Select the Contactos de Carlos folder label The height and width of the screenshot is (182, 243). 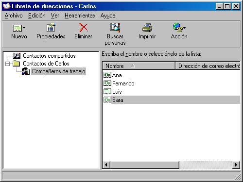click(46, 64)
